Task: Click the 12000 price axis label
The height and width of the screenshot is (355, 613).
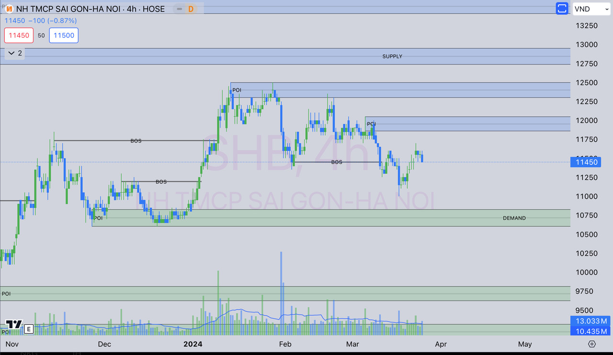Action: [586, 120]
